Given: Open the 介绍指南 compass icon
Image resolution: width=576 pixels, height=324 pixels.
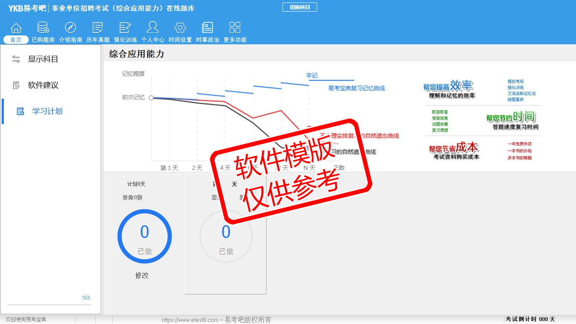Looking at the screenshot, I should tap(70, 28).
